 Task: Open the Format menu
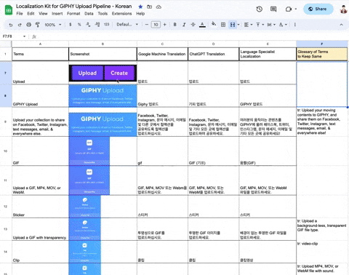(x=73, y=14)
